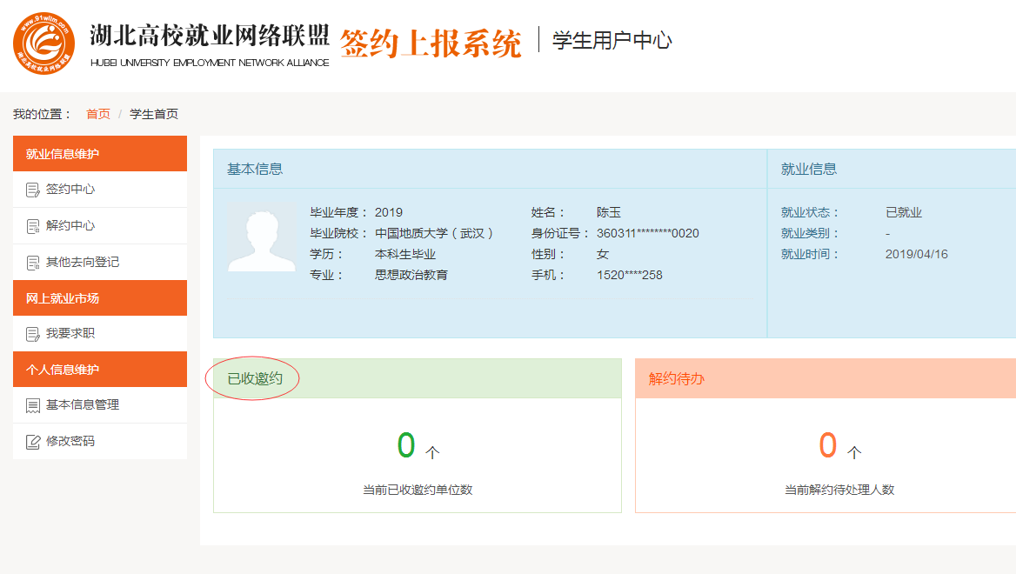
Task: Open 基本信息管理 from the sidebar
Action: point(83,405)
